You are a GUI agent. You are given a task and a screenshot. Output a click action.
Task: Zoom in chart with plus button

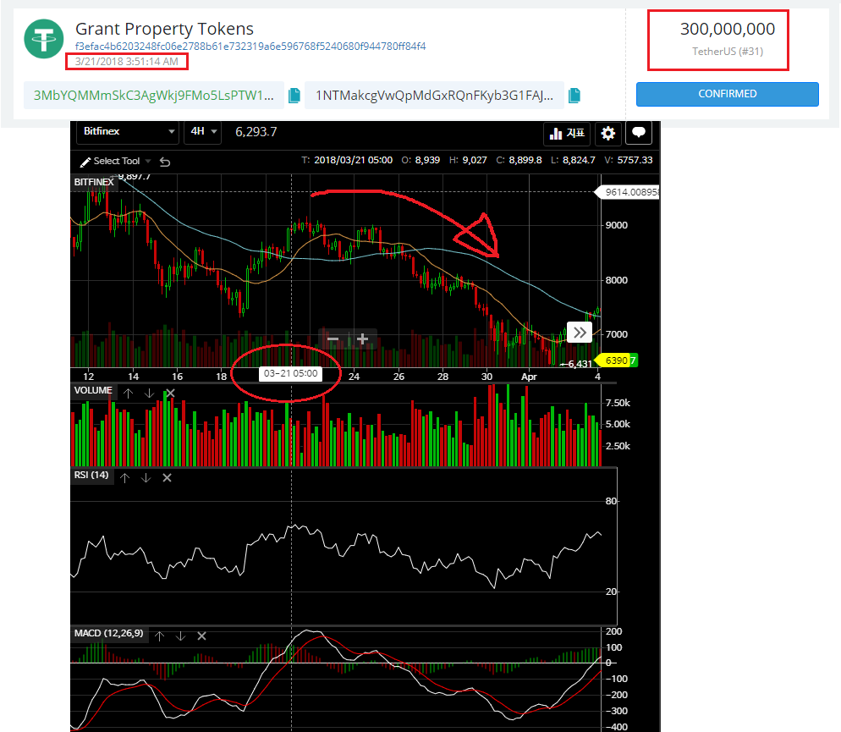point(363,338)
